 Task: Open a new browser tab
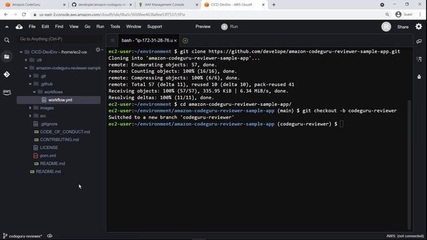click(274, 5)
